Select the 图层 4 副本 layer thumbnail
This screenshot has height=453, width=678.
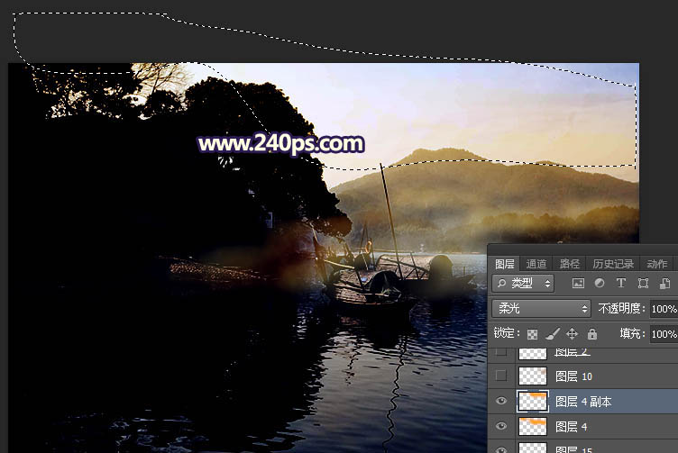pyautogui.click(x=533, y=401)
